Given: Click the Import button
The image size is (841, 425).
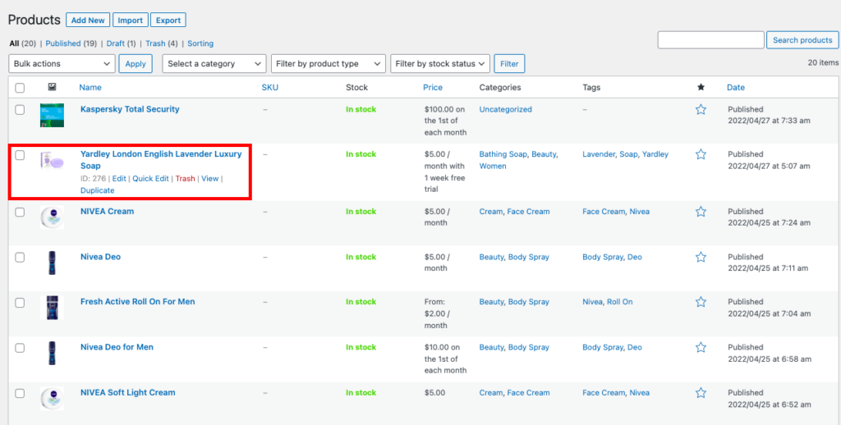Looking at the screenshot, I should point(131,21).
